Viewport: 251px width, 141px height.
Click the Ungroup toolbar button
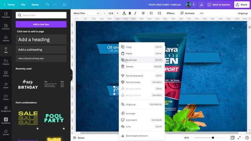point(243,13)
